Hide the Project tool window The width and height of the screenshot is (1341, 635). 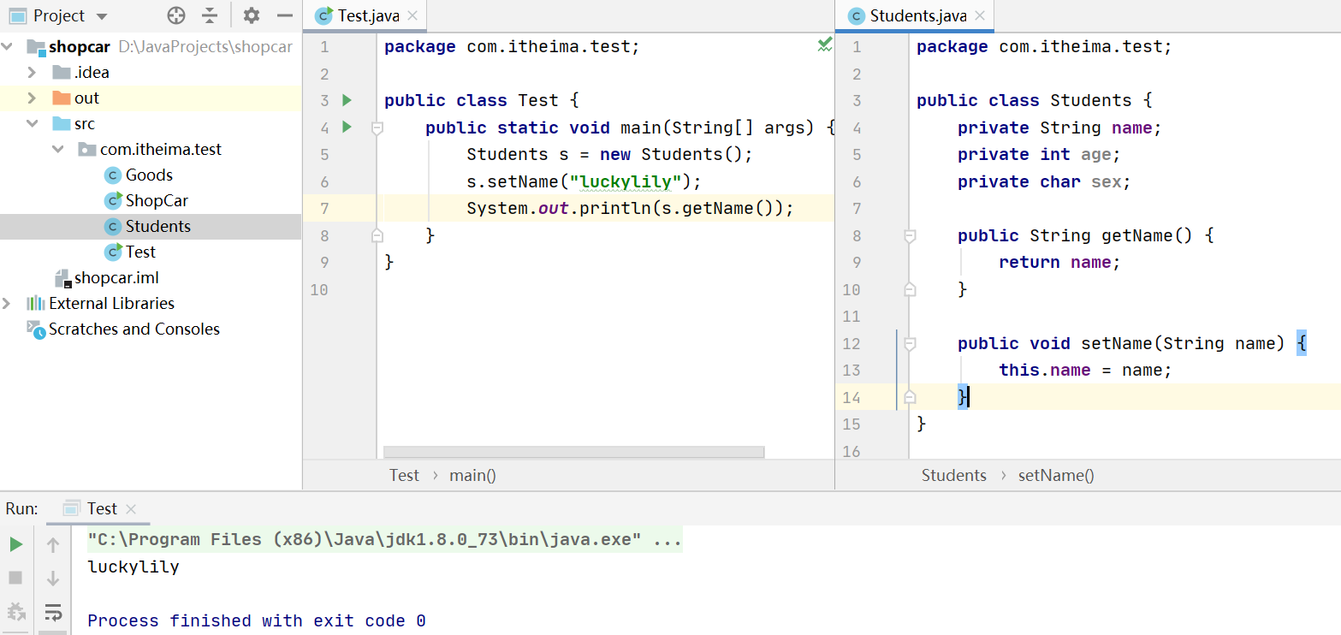(x=285, y=15)
